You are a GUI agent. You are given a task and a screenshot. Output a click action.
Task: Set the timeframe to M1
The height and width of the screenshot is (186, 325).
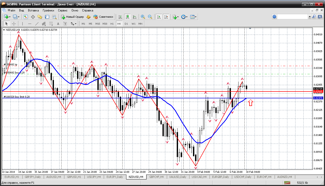point(83,24)
